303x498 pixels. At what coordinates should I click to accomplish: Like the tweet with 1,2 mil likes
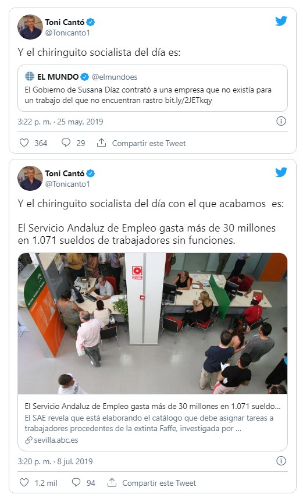click(x=24, y=482)
